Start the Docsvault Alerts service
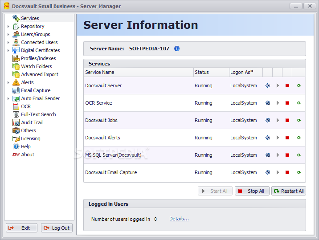This screenshot has height=240, width=319. click(x=278, y=138)
